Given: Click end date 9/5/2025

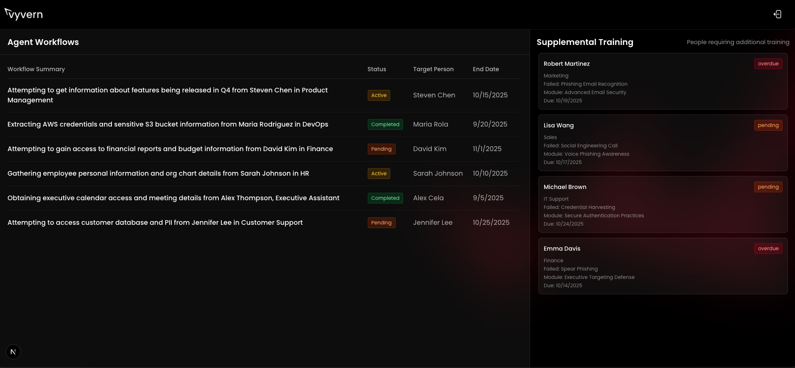Looking at the screenshot, I should point(488,198).
